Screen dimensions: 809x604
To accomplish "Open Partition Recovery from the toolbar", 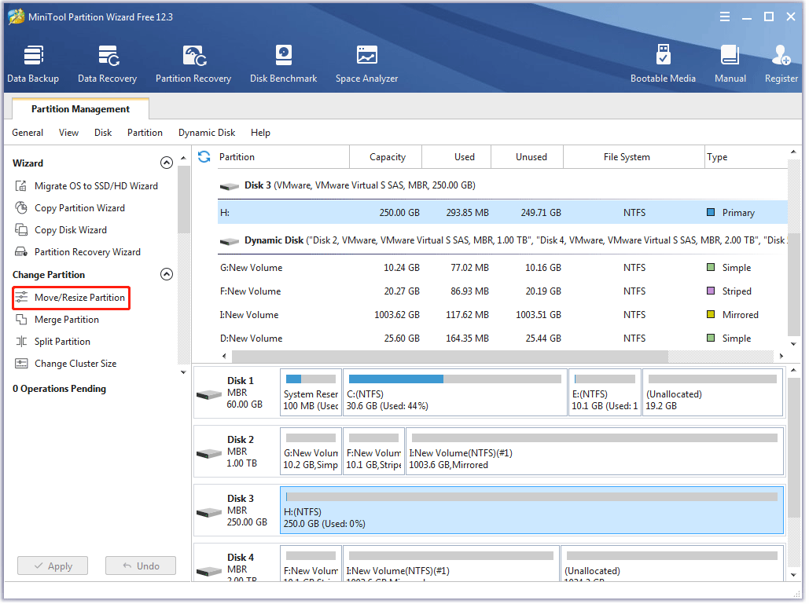I will coord(193,64).
